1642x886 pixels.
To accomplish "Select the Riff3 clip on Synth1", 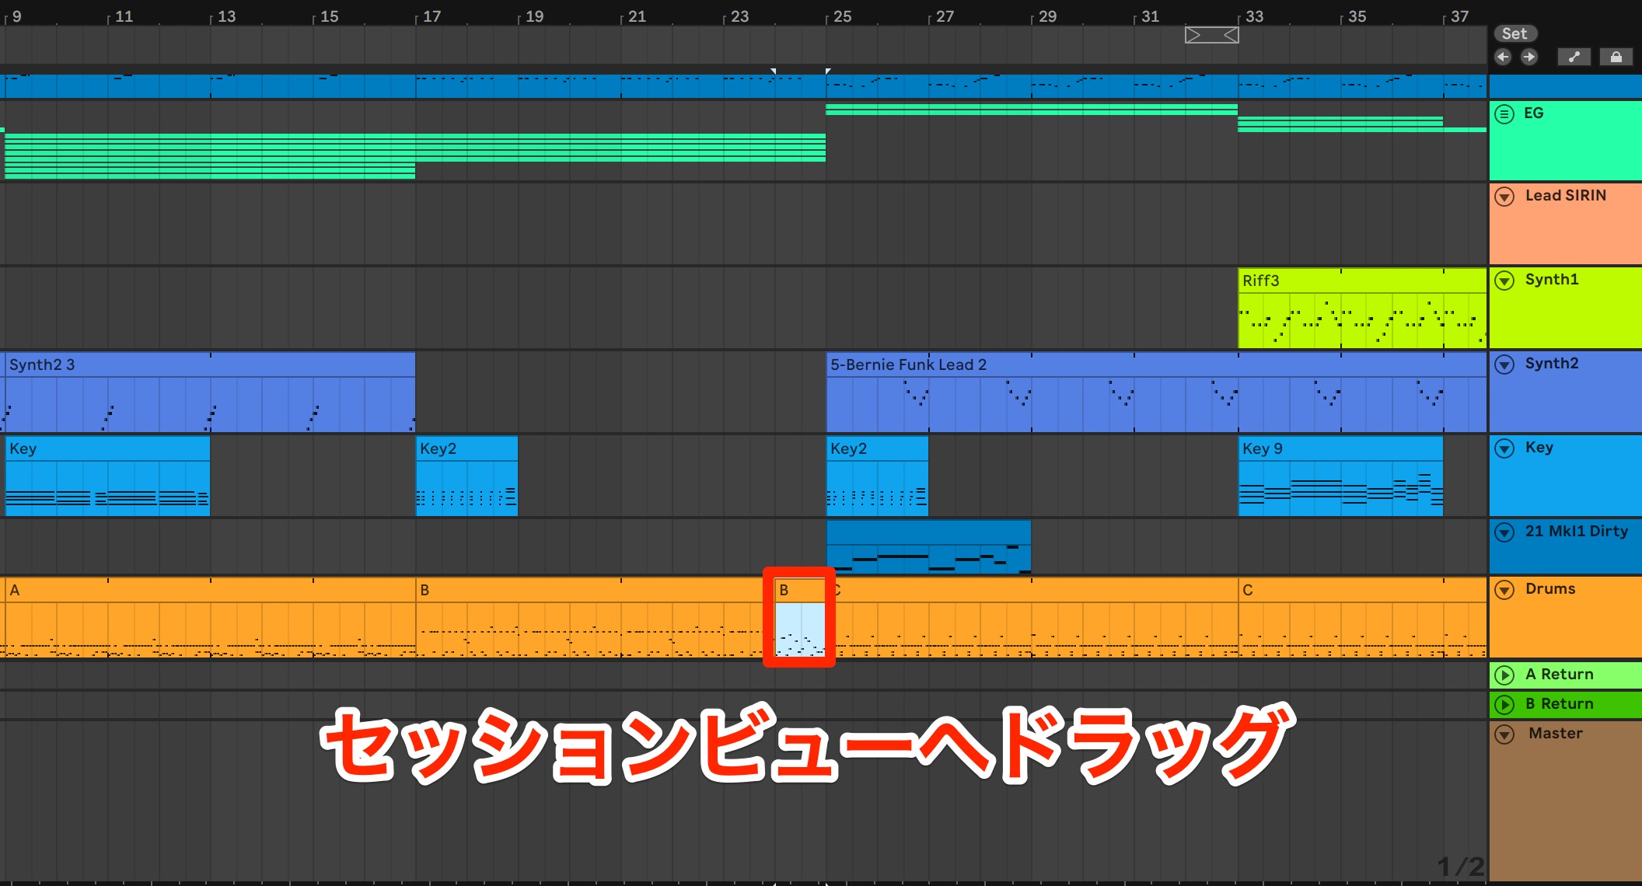I will pyautogui.click(x=1361, y=309).
